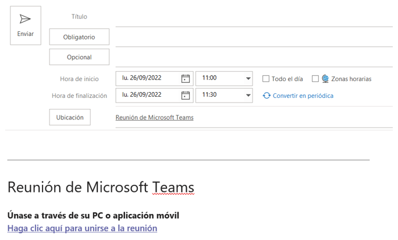Expand the 11:30 end time dropdown
Image resolution: width=398 pixels, height=240 pixels.
click(248, 95)
